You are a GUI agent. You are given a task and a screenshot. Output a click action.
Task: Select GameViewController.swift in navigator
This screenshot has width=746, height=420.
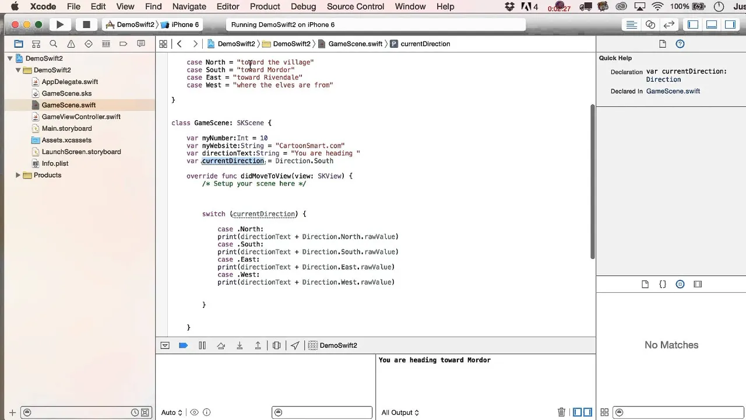point(81,117)
